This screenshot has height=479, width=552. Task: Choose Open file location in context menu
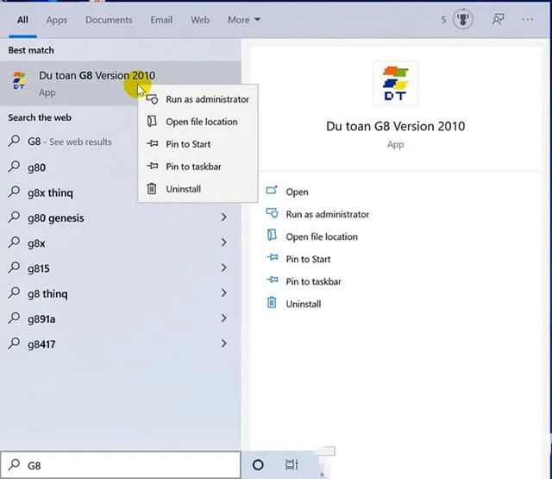(198, 122)
